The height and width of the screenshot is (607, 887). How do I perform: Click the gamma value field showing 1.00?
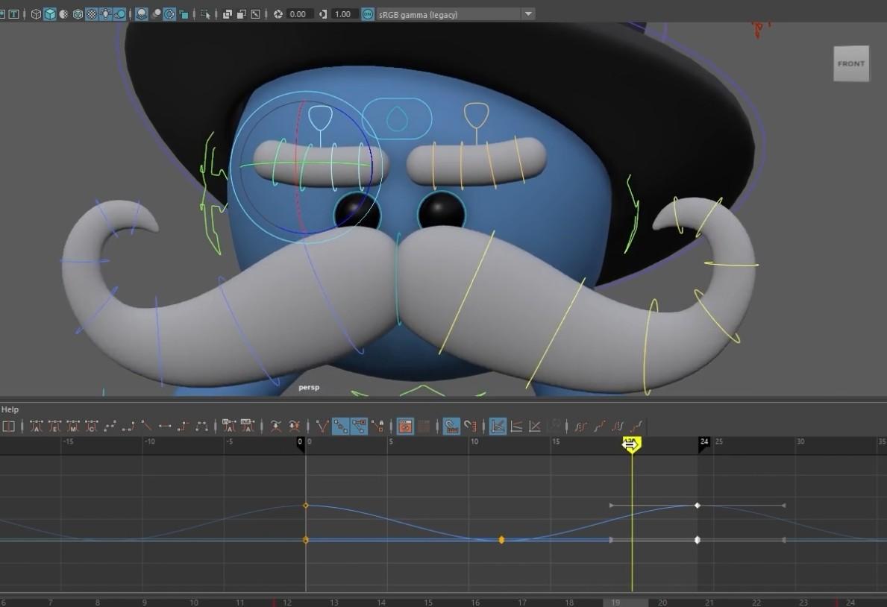(x=343, y=14)
